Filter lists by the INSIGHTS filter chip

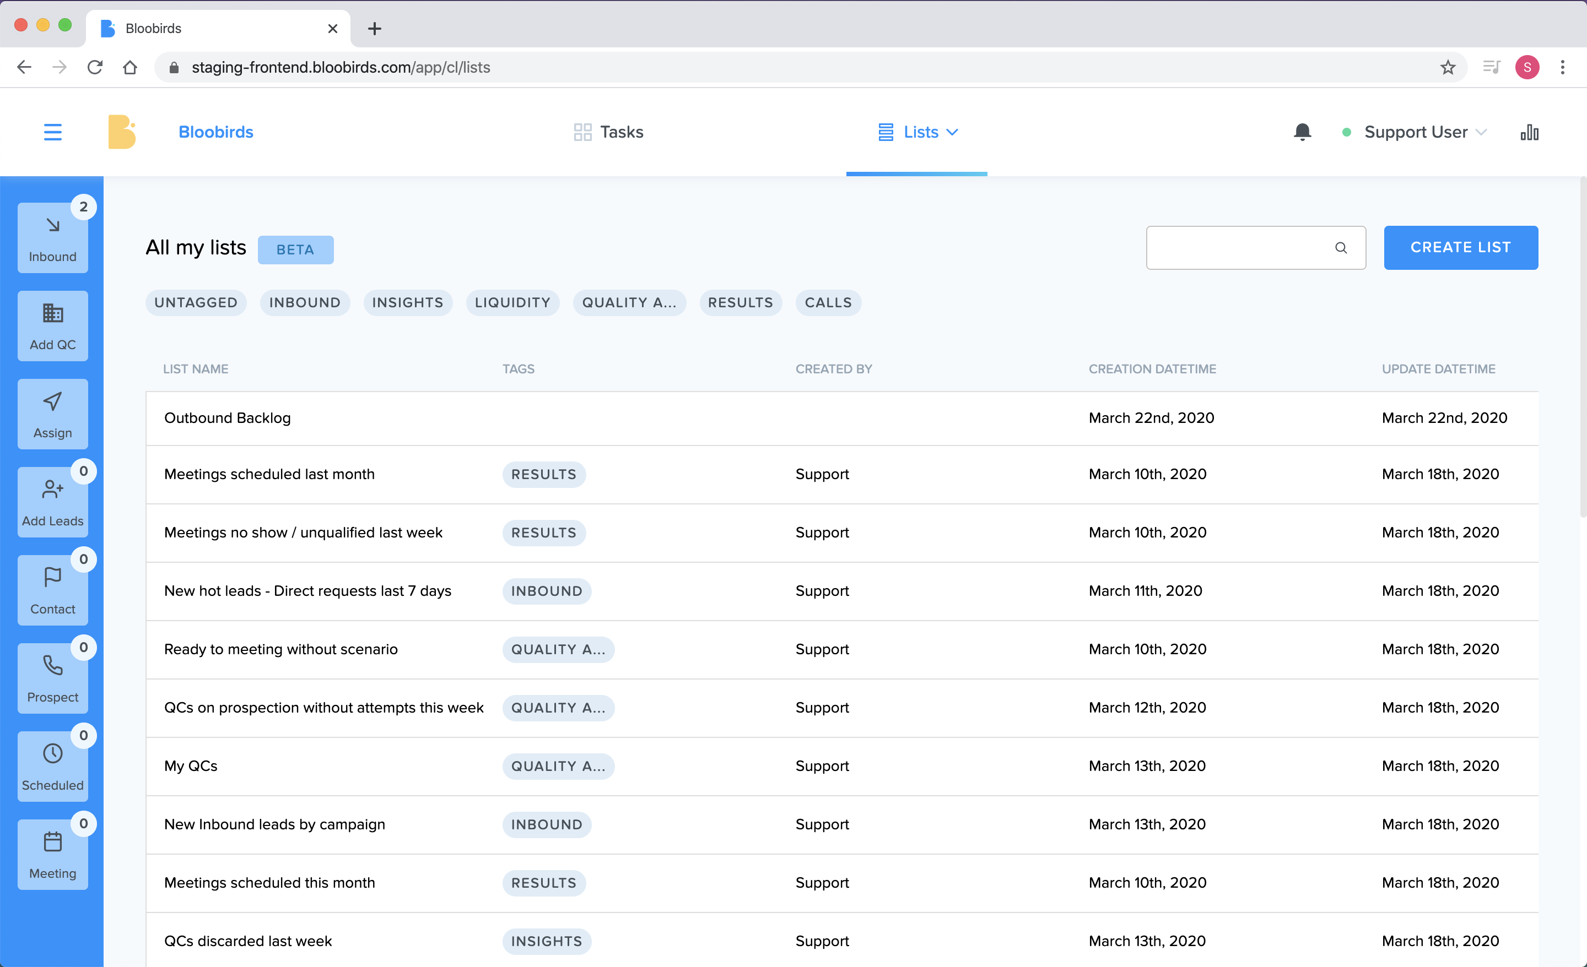408,302
